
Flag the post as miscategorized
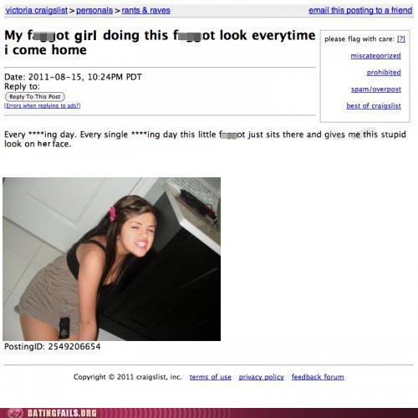375,56
